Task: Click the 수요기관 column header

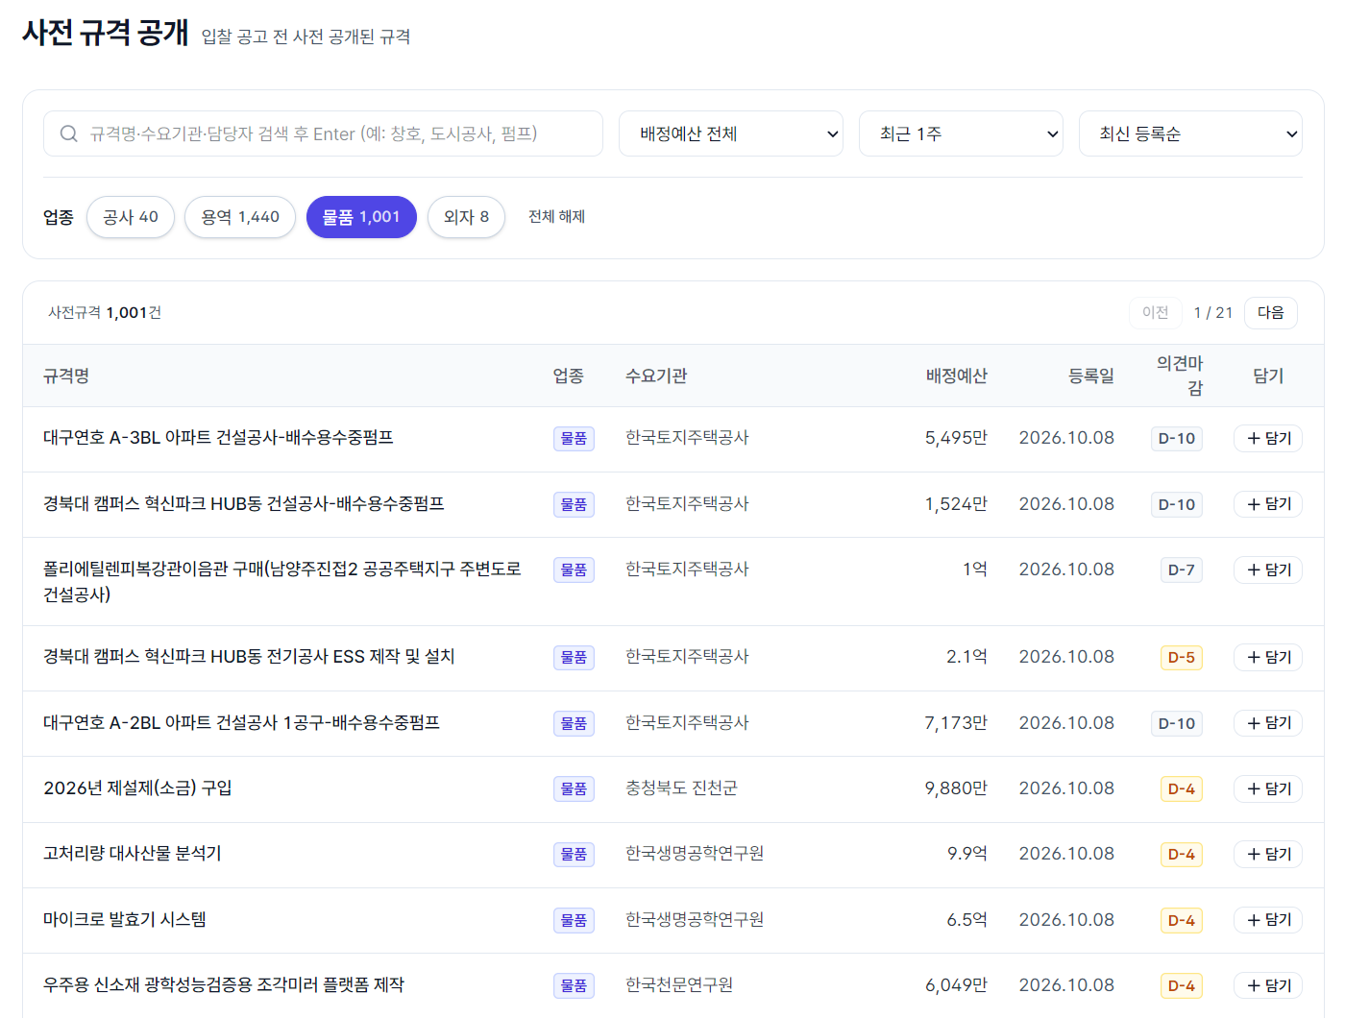Action: click(x=656, y=376)
